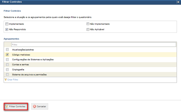The width and height of the screenshot is (181, 112).
Task: Uncheck the Não Respondido checkbox
Action: point(7,29)
